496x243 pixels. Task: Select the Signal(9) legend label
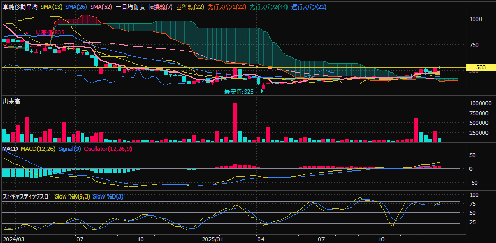click(68, 149)
